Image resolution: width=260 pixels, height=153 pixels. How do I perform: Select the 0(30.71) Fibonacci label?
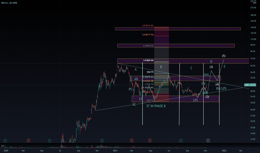(150, 100)
